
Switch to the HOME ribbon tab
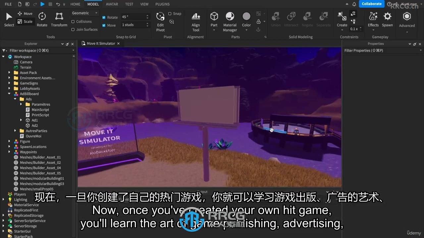(x=76, y=4)
